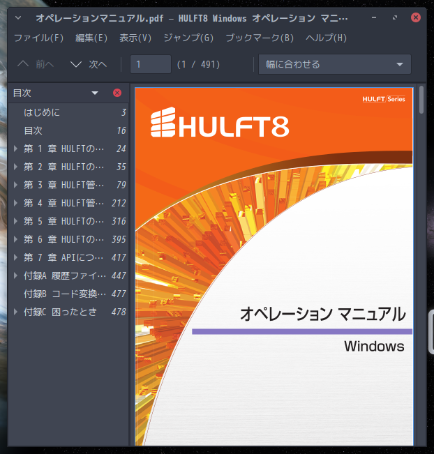Expand 第 4 章 outline entry
Image resolution: width=434 pixels, height=454 pixels.
(15, 203)
